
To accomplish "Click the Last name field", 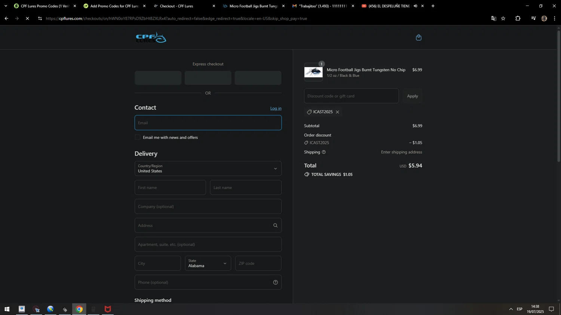I will pos(246,187).
